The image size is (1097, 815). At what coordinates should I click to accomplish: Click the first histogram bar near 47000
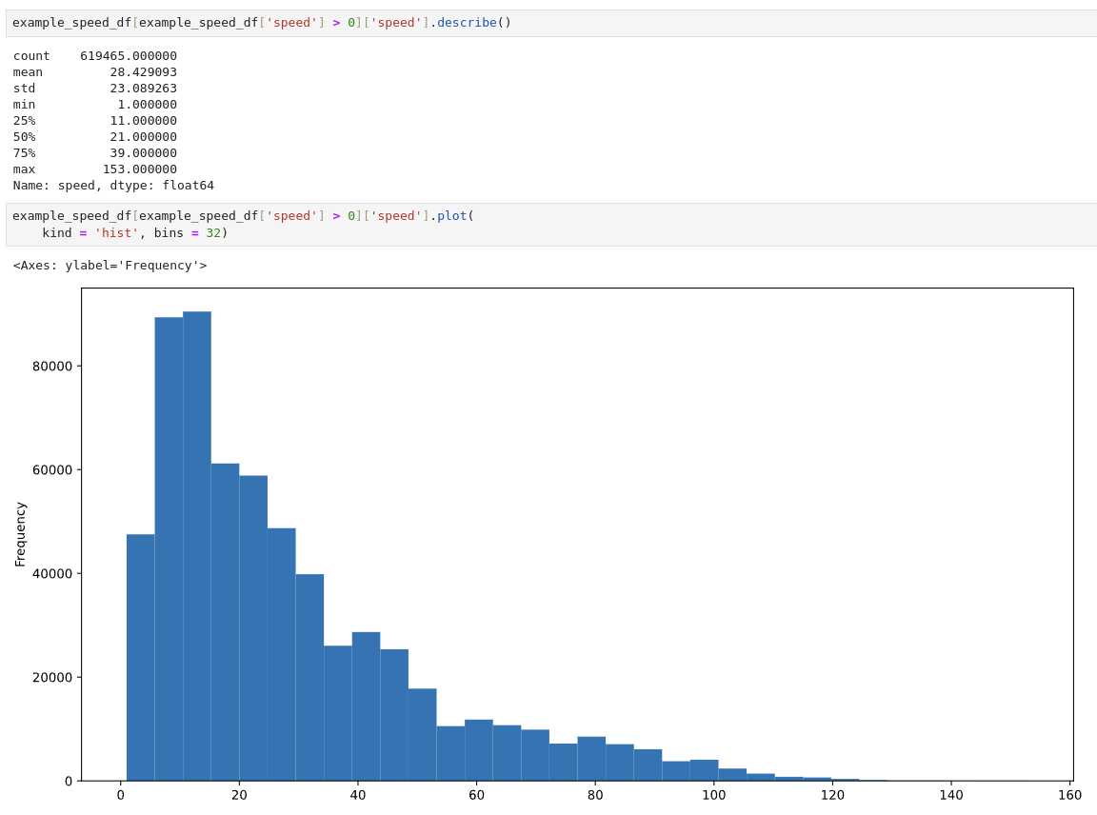click(x=141, y=658)
